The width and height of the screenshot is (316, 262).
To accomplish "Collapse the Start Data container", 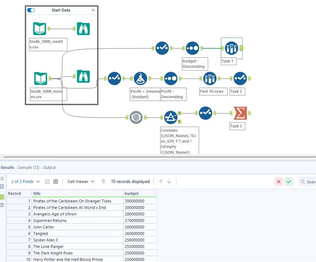I will 93,10.
